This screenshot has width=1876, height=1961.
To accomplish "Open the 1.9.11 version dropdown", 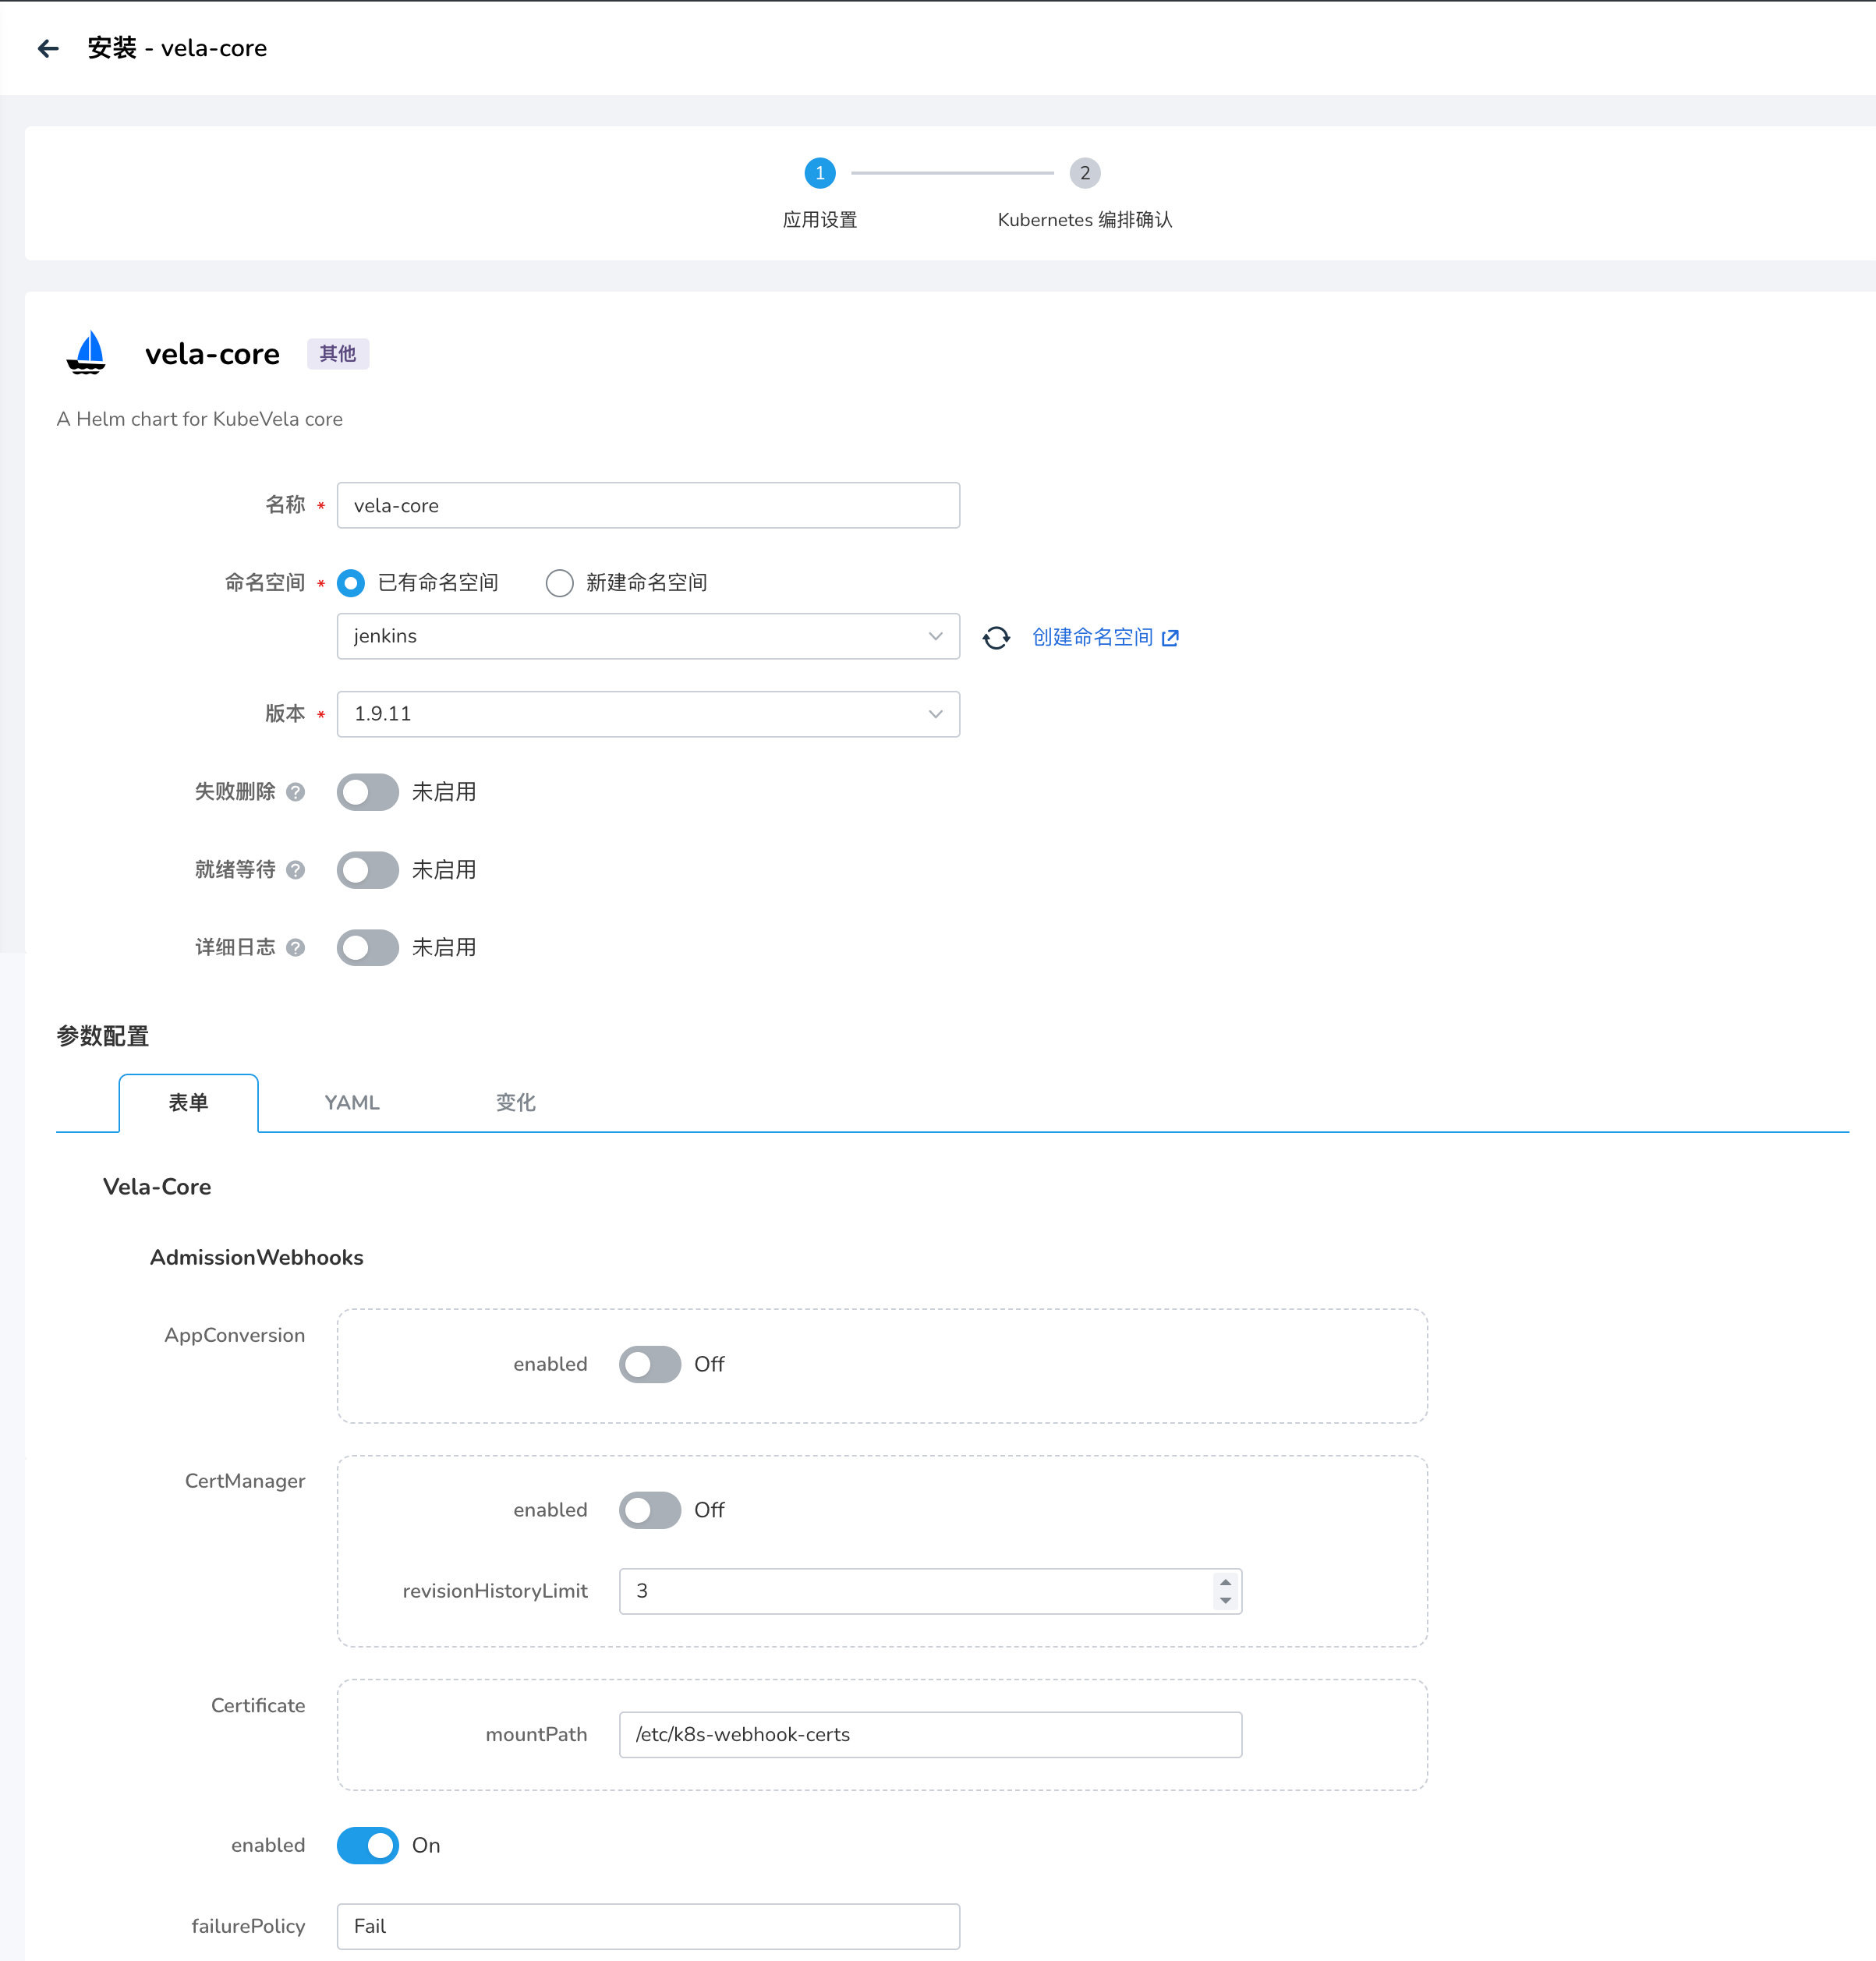I will tap(648, 714).
